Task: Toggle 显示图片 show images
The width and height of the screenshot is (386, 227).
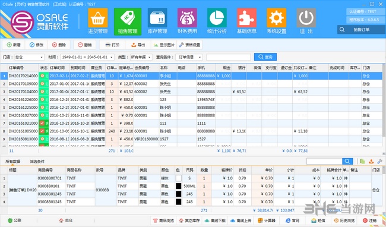Action: click(x=164, y=45)
